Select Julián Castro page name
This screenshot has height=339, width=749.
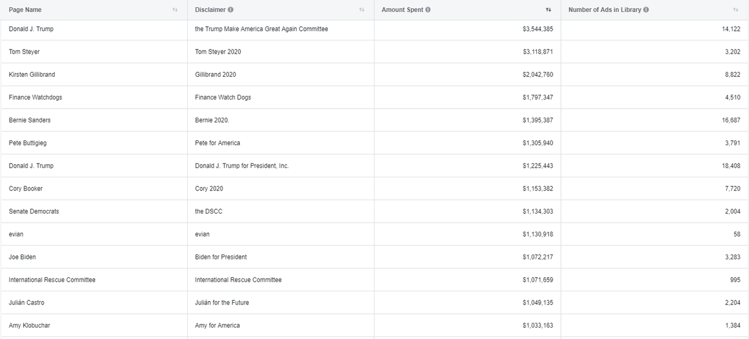click(x=27, y=303)
